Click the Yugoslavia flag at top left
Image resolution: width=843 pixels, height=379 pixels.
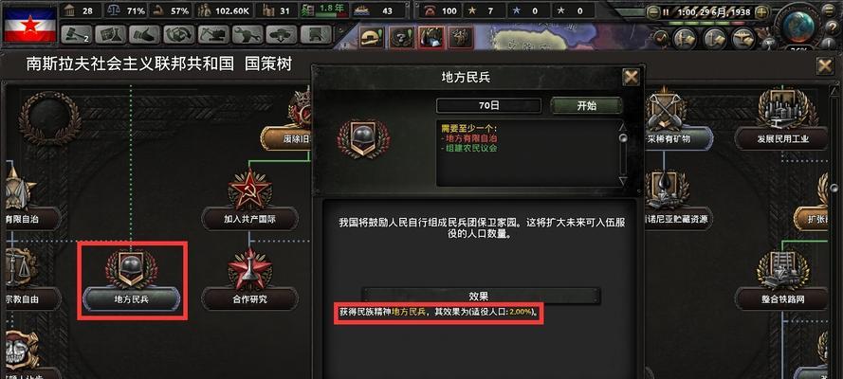(30, 24)
